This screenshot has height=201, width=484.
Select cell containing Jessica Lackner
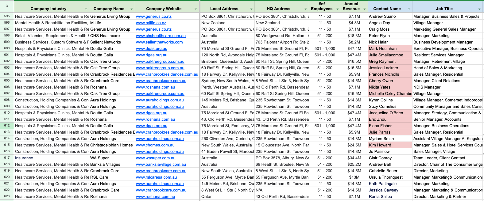pos(390,68)
